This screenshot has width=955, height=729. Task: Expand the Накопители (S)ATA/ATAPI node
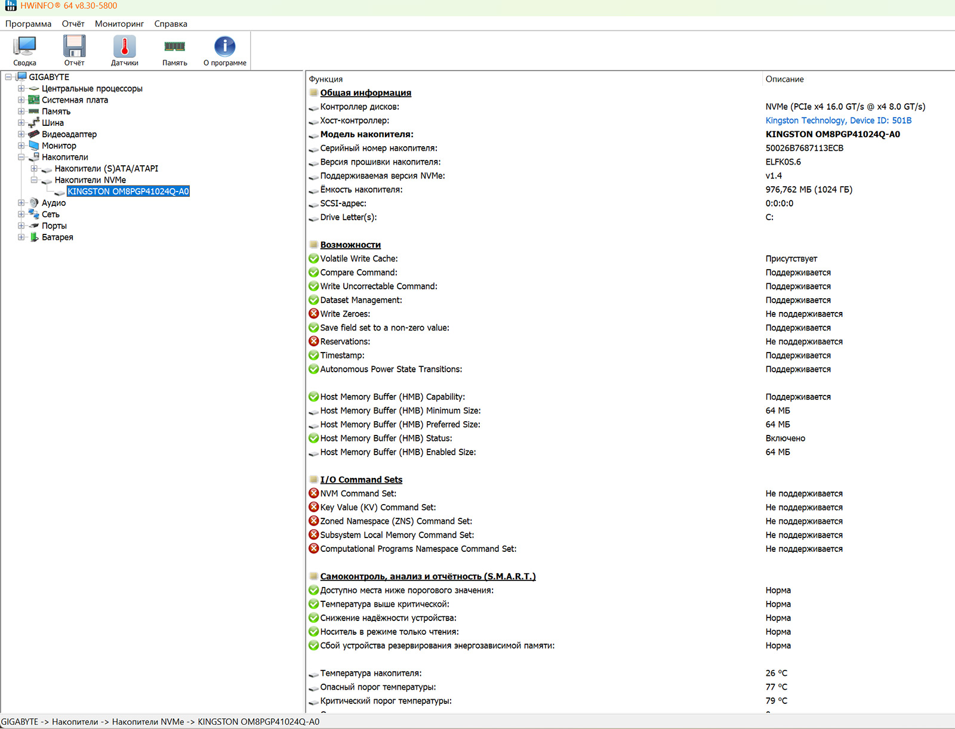[34, 169]
